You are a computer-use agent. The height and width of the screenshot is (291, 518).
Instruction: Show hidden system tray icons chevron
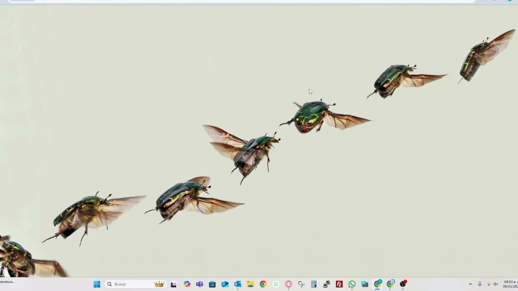[470, 284]
